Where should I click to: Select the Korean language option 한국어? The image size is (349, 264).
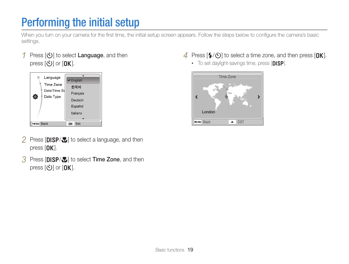click(76, 87)
